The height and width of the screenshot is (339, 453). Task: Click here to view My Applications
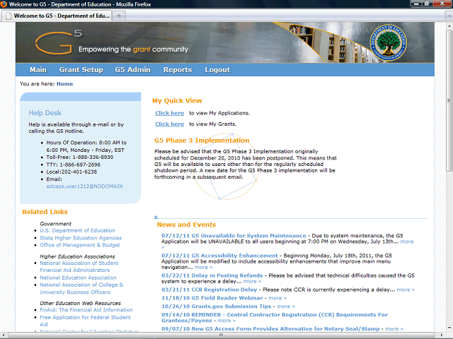pos(170,113)
